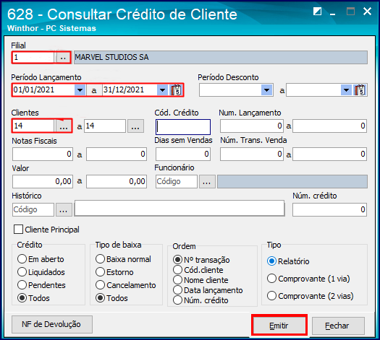Screen dimensions: 380x340
Task: Open the Funcionário lookup ellipsis button
Action: (207, 181)
